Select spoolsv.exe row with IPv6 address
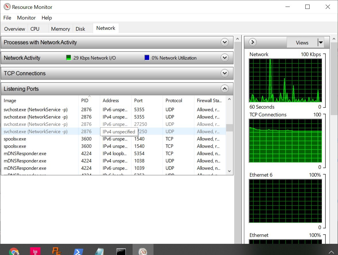338x255 pixels. point(113,139)
